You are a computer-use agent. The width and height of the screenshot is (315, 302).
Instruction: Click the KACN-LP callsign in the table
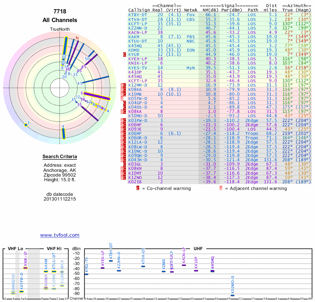pyautogui.click(x=138, y=33)
